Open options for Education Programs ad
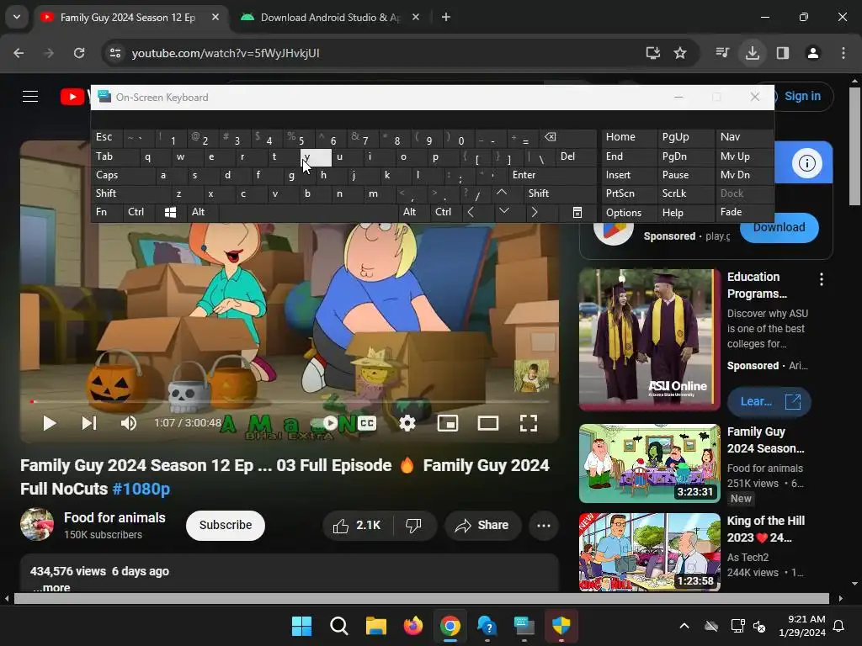Screen dimensions: 862x646 tap(822, 279)
